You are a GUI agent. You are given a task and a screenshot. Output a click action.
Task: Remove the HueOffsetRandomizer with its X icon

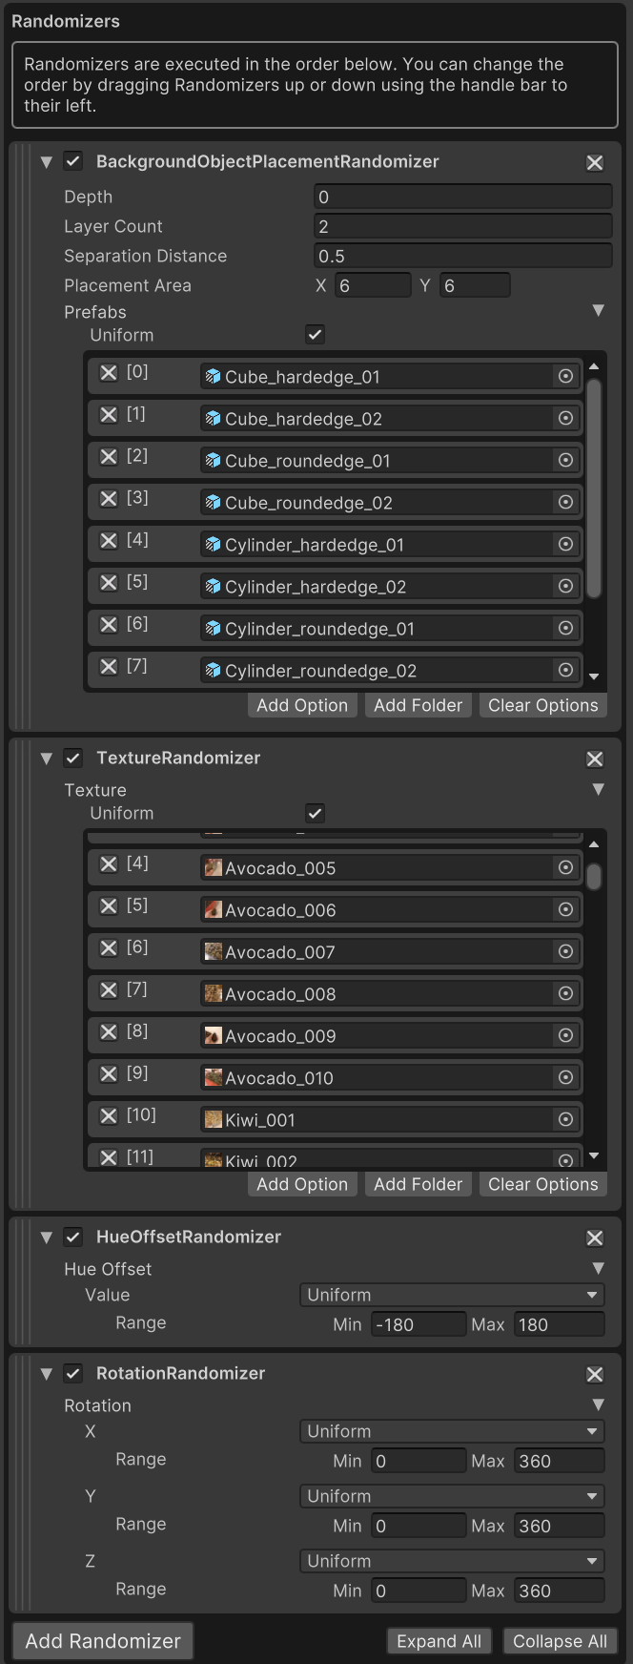pyautogui.click(x=595, y=1238)
